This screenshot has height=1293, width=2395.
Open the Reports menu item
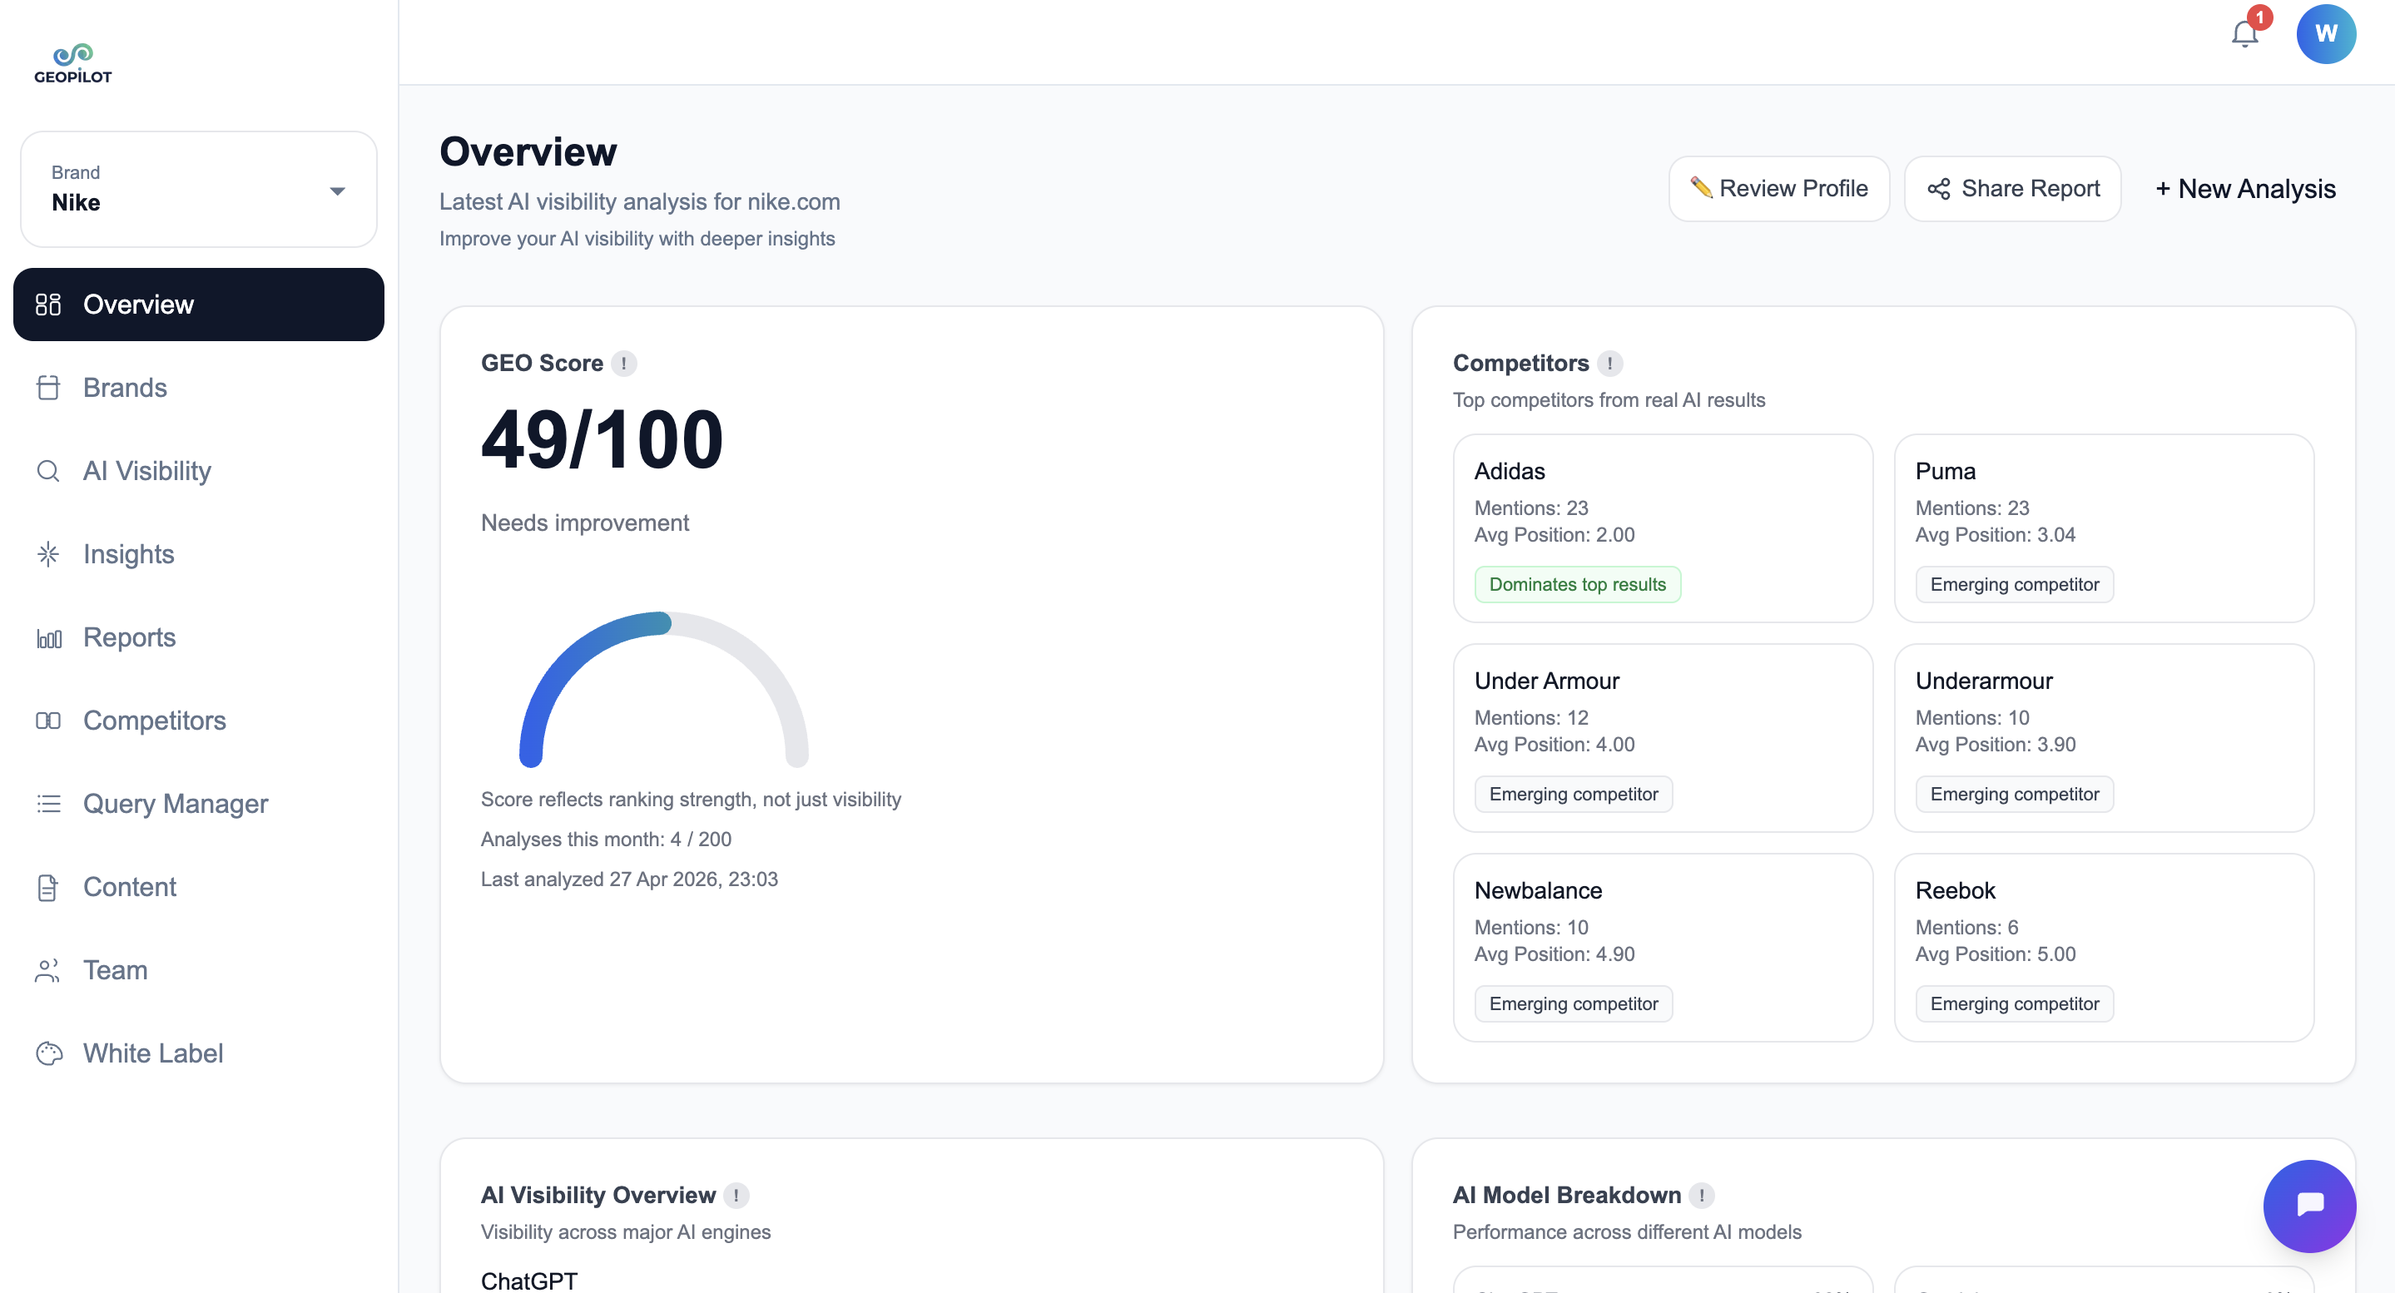click(x=199, y=637)
